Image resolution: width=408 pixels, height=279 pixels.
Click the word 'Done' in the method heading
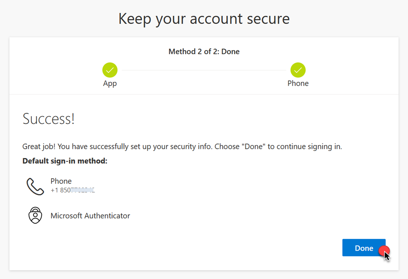pos(230,52)
